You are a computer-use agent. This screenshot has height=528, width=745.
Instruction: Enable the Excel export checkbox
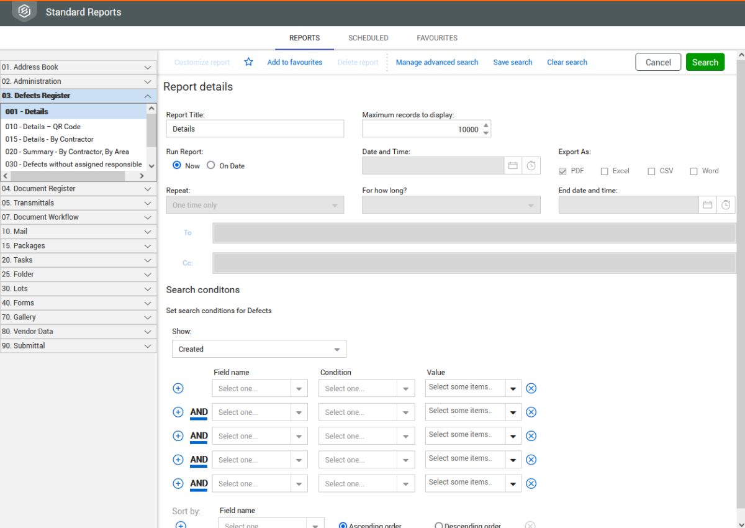pyautogui.click(x=604, y=171)
